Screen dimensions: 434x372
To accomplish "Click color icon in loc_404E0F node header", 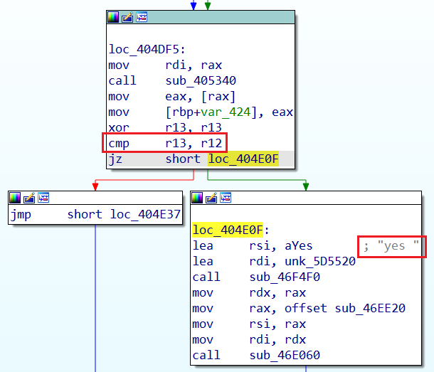I will click(197, 198).
